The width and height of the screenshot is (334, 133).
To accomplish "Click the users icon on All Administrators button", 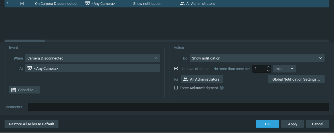I will [185, 79].
